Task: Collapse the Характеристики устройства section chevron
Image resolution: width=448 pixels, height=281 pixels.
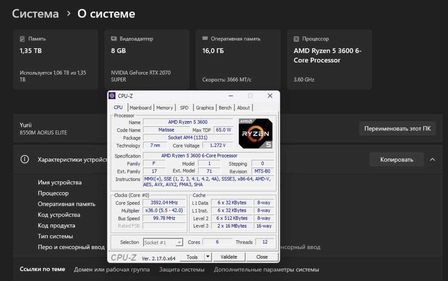Action: click(x=432, y=160)
